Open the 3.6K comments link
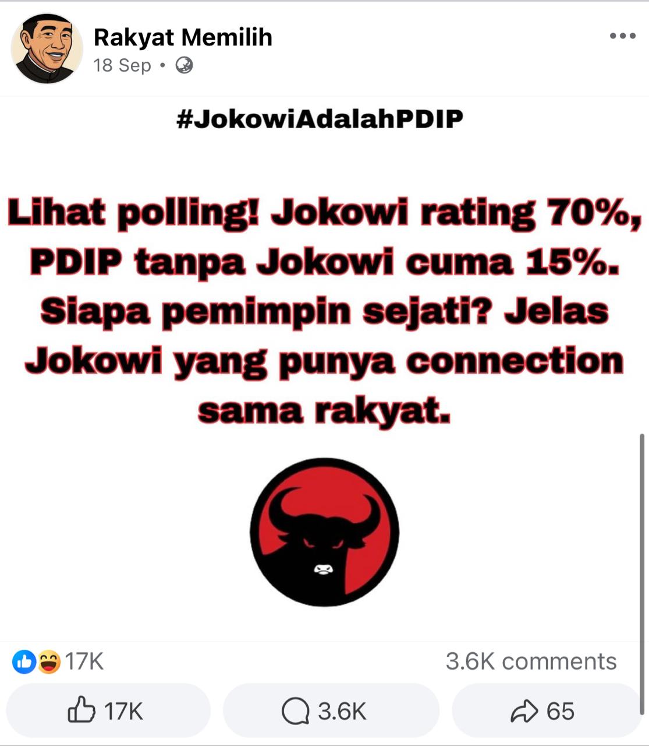Image resolution: width=649 pixels, height=746 pixels. (x=531, y=661)
